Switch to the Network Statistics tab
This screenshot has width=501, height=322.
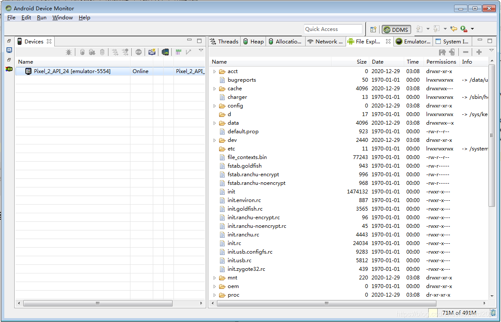(325, 42)
